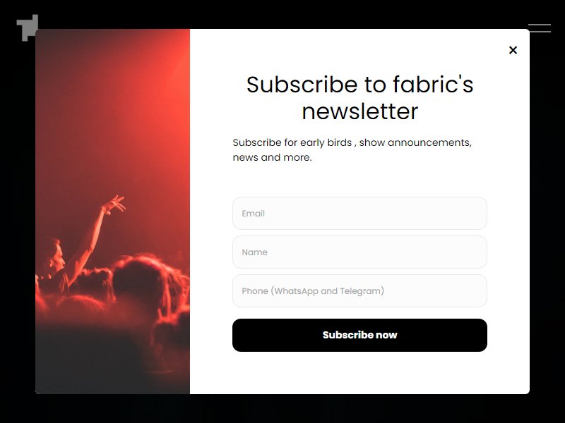
Task: Dismiss the modal via the dark backdrop below it
Action: (282, 410)
